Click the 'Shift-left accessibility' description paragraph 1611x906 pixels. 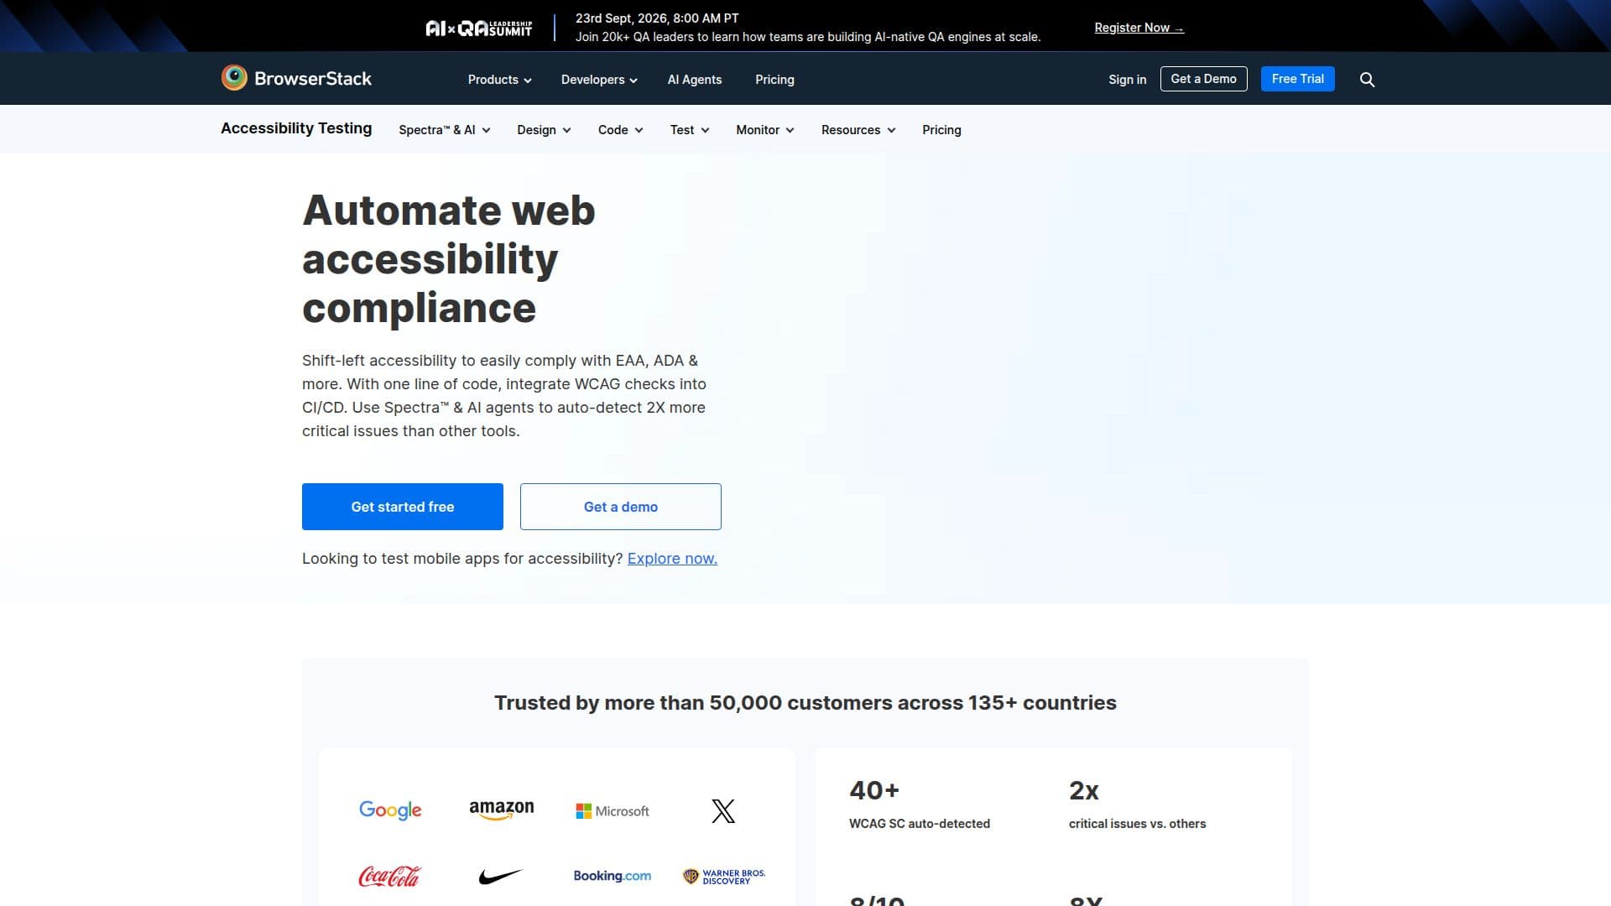504,396
